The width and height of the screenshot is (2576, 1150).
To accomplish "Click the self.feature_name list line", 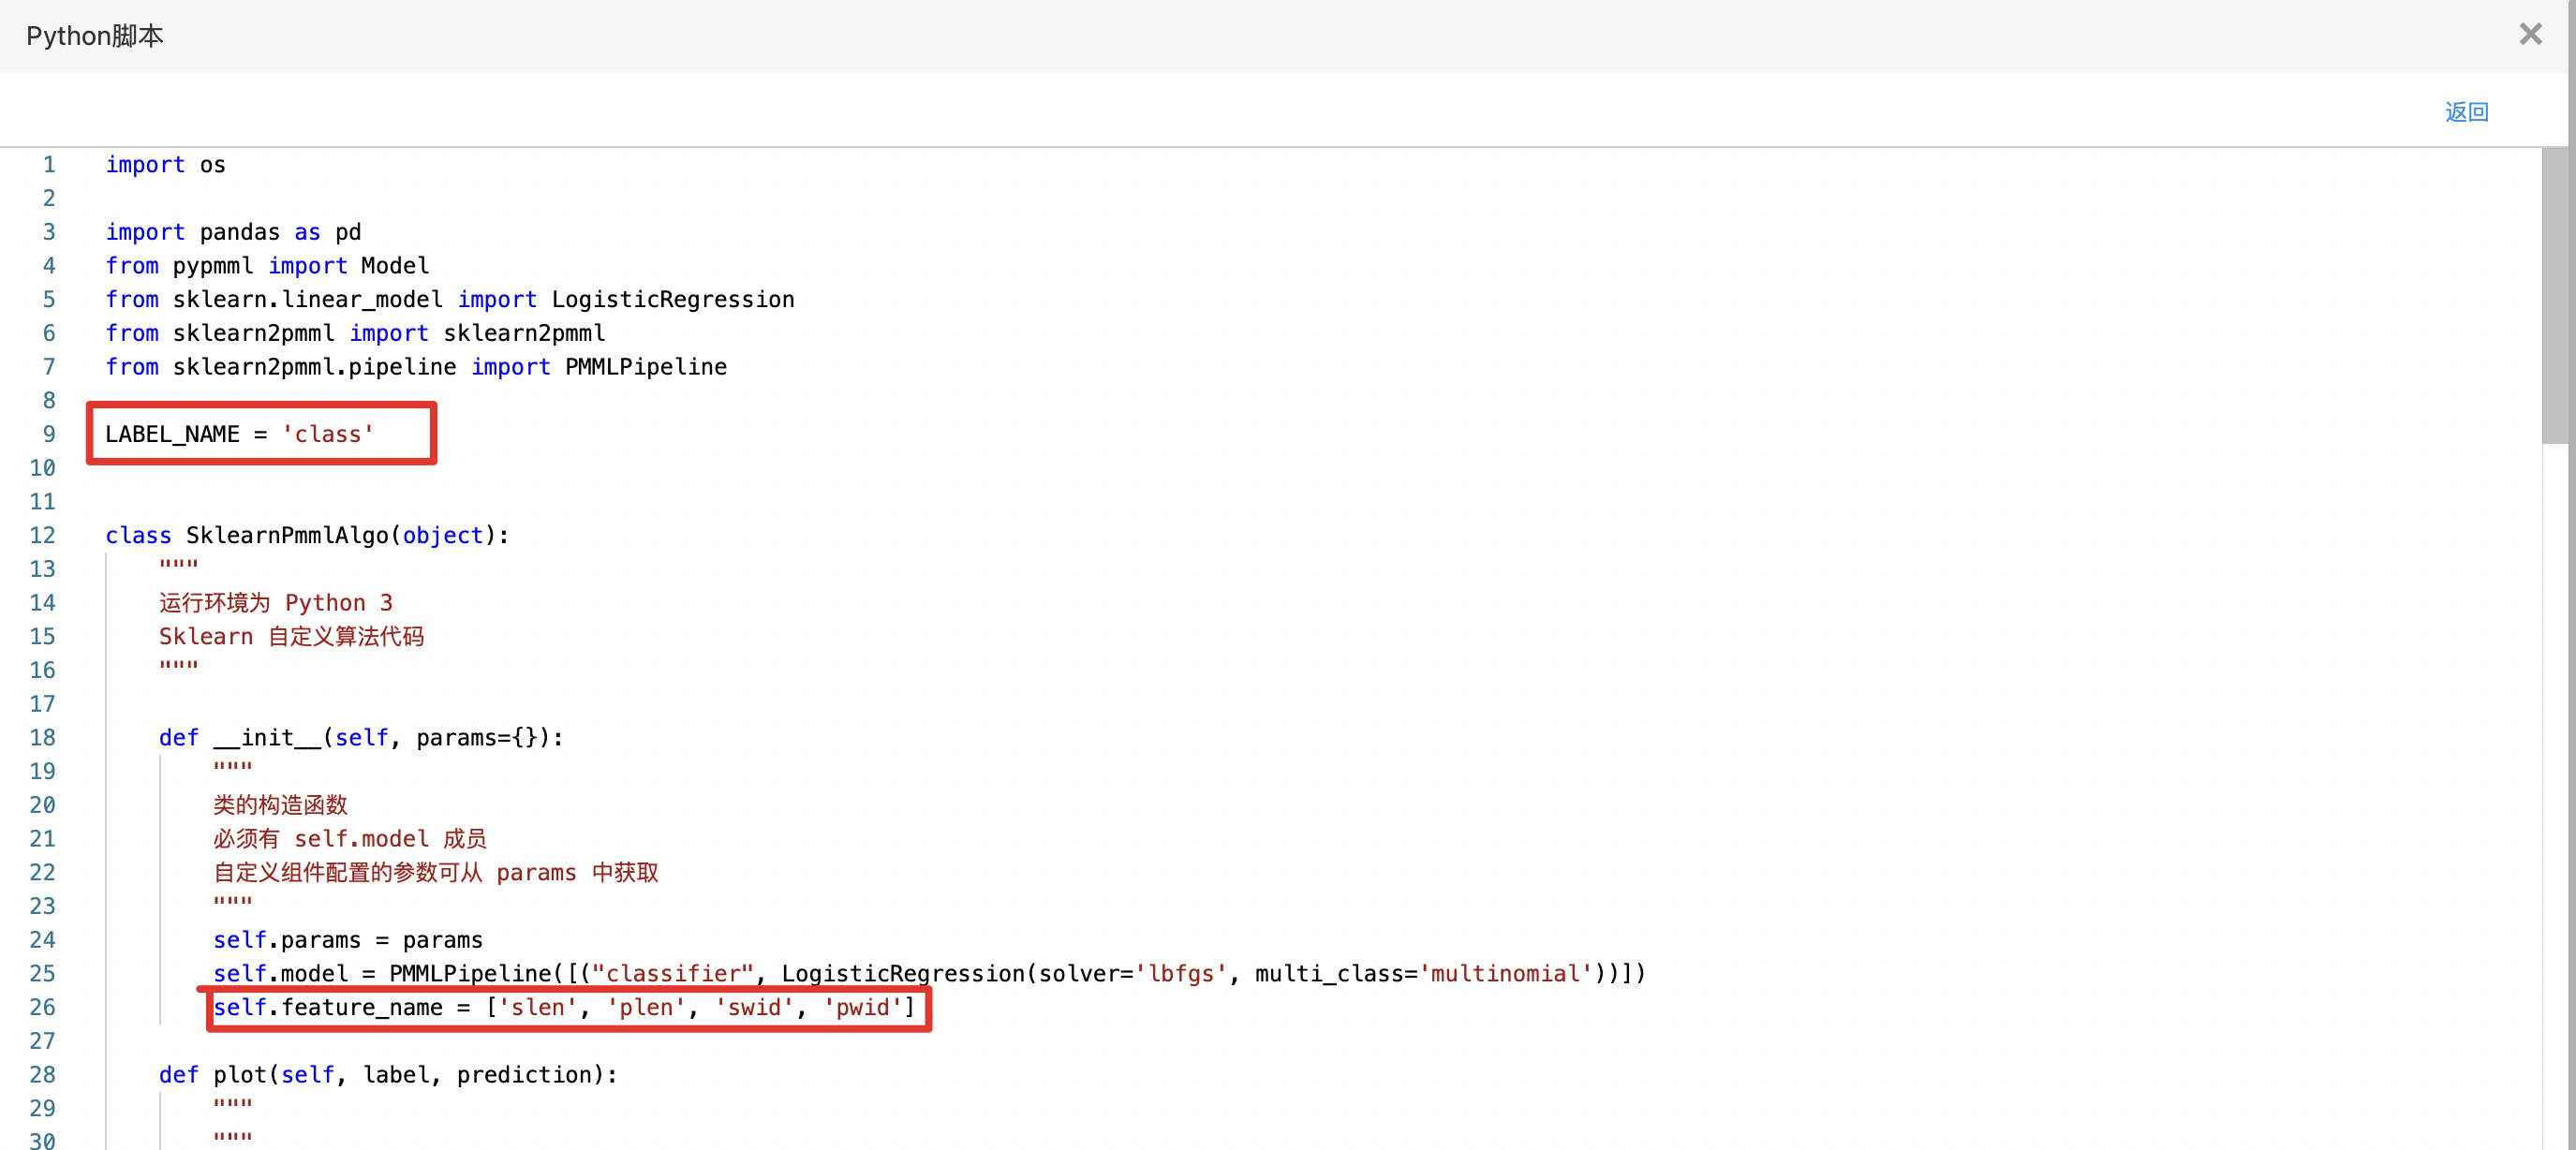I will tap(564, 1007).
